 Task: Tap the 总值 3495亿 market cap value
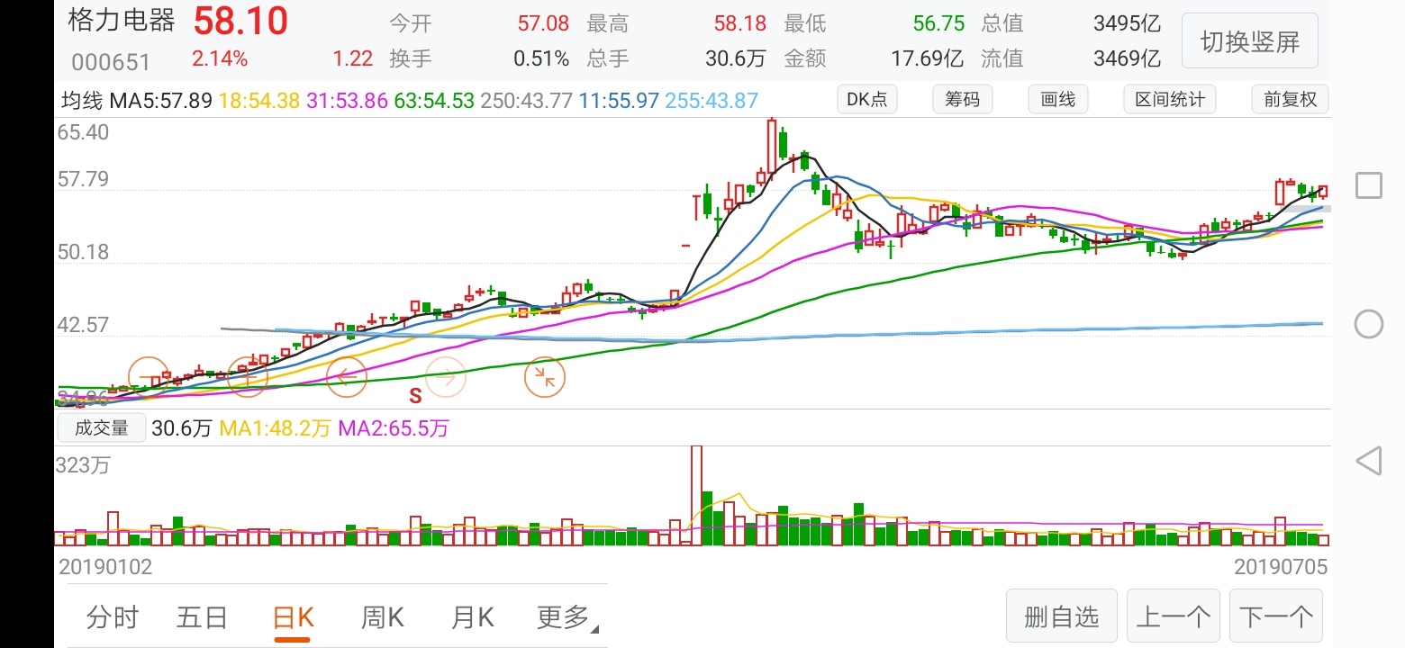click(1127, 23)
